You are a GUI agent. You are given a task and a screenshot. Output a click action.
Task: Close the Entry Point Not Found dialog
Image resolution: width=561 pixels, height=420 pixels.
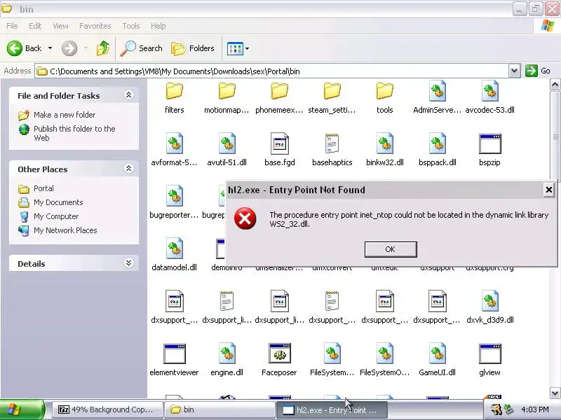pyautogui.click(x=548, y=190)
